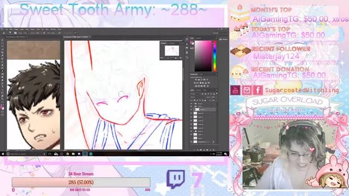The width and height of the screenshot is (349, 196).
Task: Enable airbrush mode in options bar
Action: click(x=59, y=33)
